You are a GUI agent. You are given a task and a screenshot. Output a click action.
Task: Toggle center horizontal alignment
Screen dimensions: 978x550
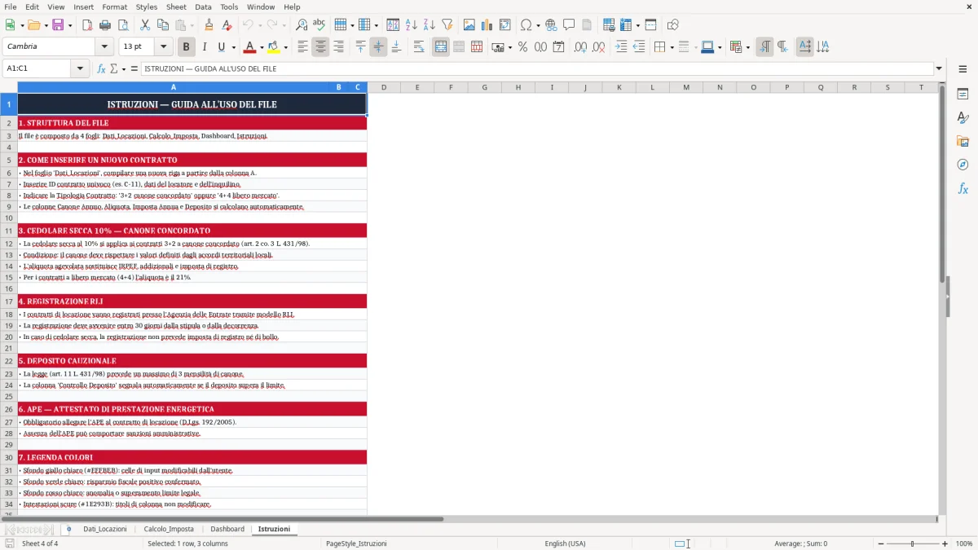[320, 47]
